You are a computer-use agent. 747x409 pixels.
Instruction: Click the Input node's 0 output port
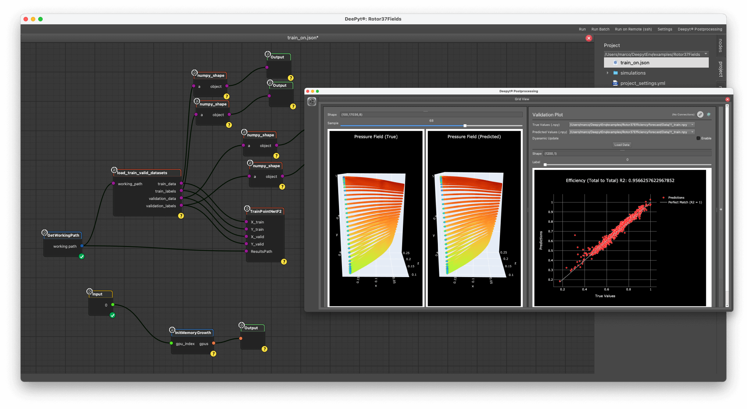(113, 305)
